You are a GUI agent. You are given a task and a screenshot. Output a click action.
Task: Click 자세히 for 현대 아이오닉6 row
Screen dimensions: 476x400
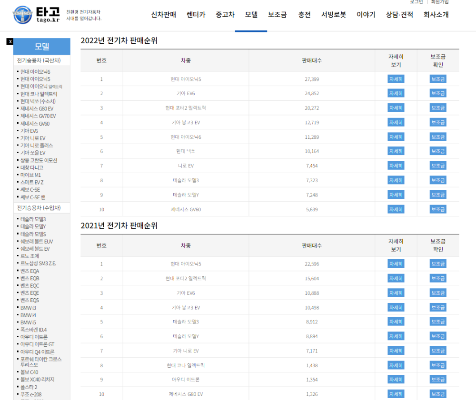coord(396,137)
